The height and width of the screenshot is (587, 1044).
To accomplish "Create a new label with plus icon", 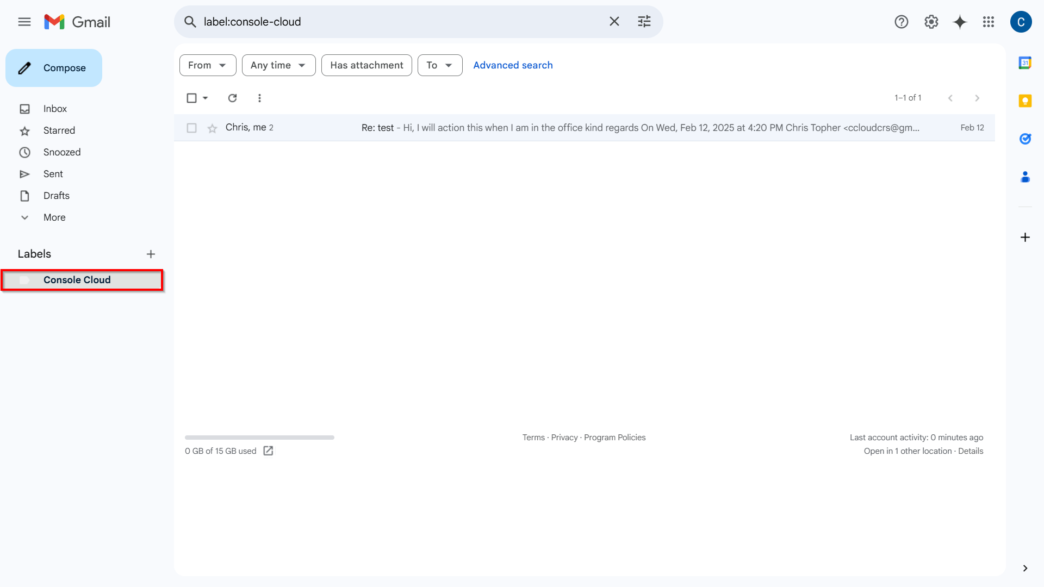I will [x=151, y=254].
